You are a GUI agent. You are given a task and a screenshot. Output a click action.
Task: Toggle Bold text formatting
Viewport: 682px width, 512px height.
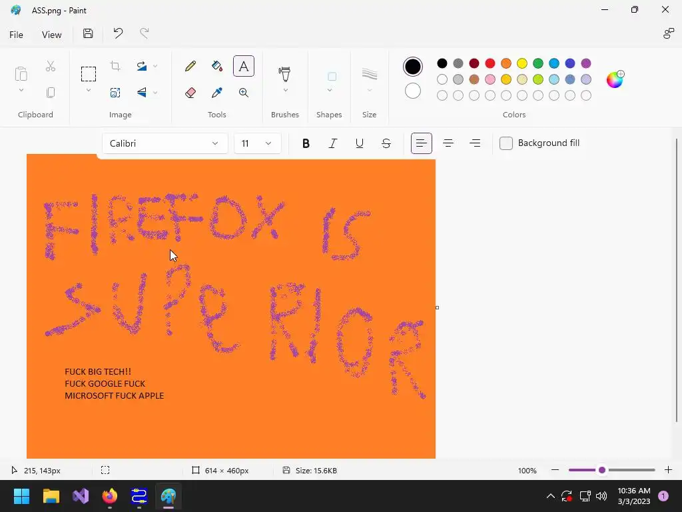tap(306, 143)
